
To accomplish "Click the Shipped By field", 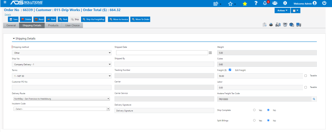I will click(164, 64).
